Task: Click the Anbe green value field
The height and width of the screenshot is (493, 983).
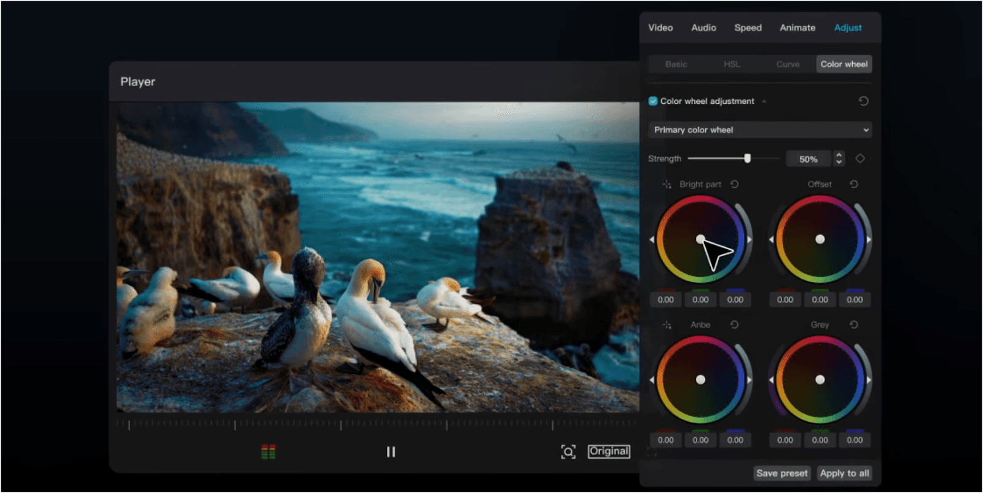Action: pyautogui.click(x=700, y=440)
